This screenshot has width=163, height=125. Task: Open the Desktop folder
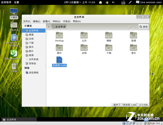pos(59,37)
